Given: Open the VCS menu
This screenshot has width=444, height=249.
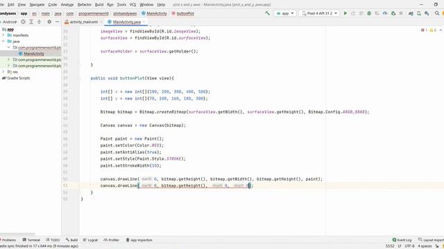Looking at the screenshot, I should point(133,5).
